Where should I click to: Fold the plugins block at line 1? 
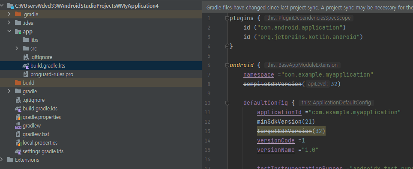coord(227,18)
